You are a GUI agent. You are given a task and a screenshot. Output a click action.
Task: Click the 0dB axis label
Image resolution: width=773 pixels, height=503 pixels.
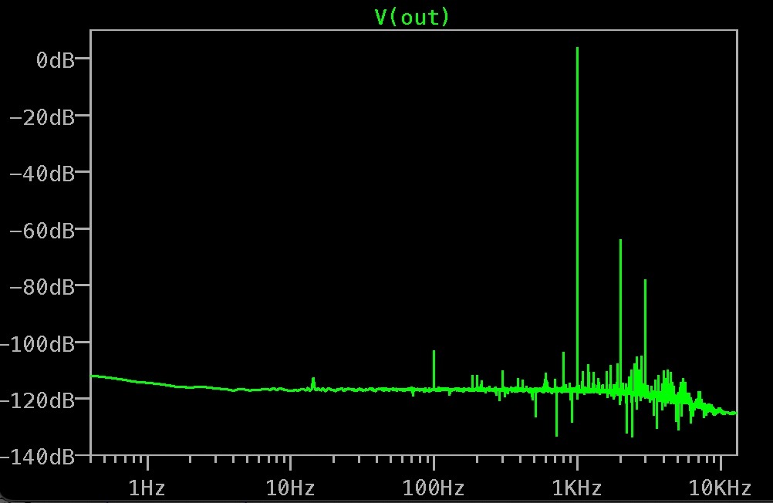click(56, 60)
